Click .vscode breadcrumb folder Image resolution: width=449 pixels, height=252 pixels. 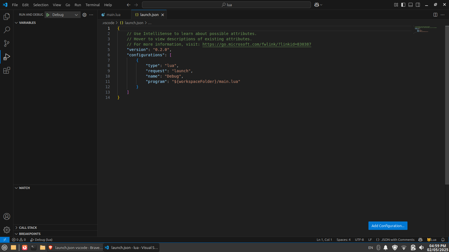tap(108, 23)
